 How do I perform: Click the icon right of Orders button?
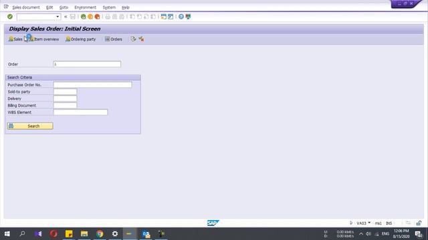coord(133,39)
